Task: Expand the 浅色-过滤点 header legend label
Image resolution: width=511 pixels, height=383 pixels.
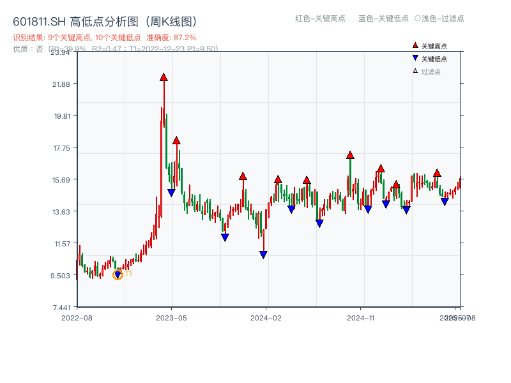Action: 442,19
